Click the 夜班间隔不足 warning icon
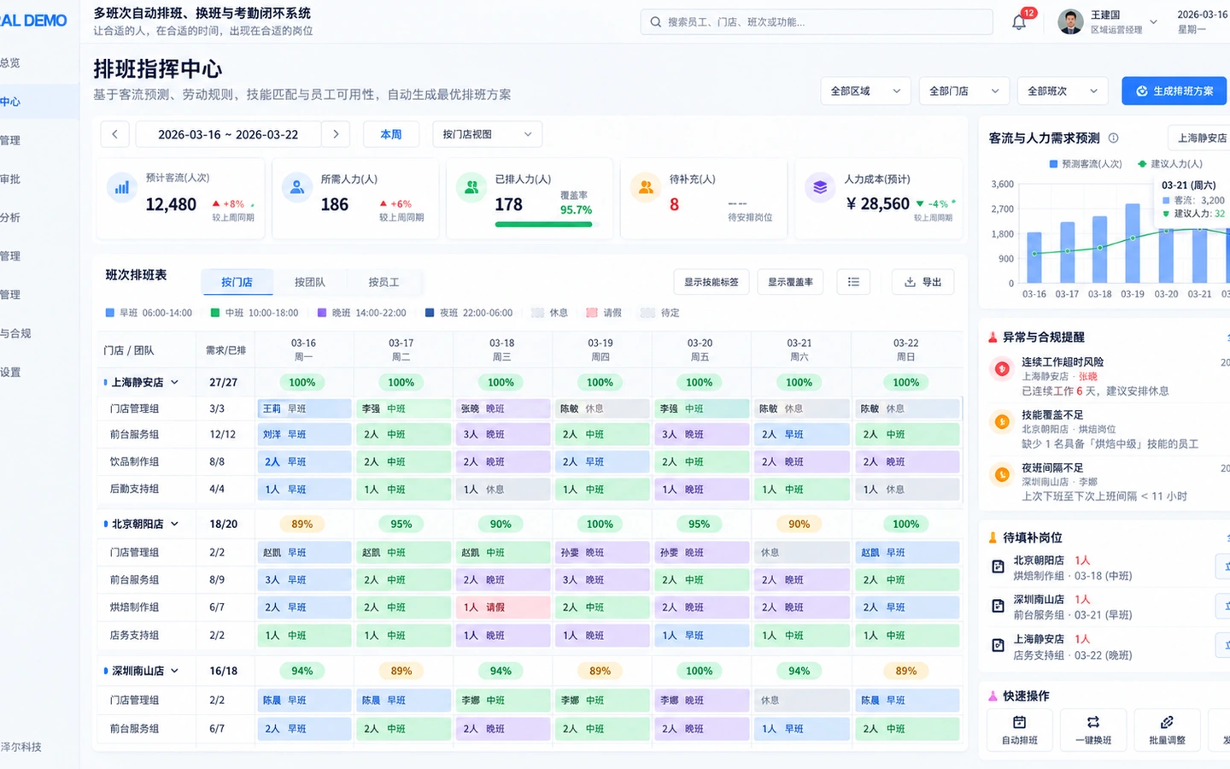 1001,474
